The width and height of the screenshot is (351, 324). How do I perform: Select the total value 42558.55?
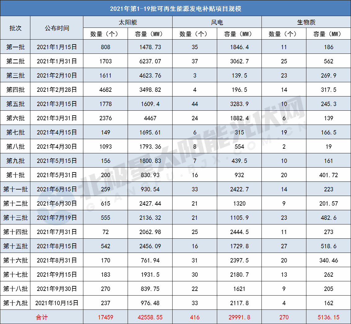(150, 317)
